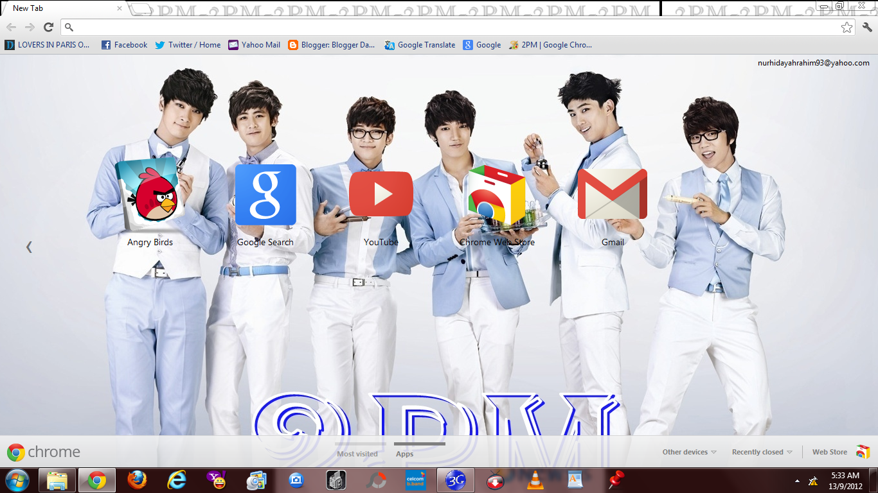
Task: Open the red pushpin taskbar icon
Action: 616,480
